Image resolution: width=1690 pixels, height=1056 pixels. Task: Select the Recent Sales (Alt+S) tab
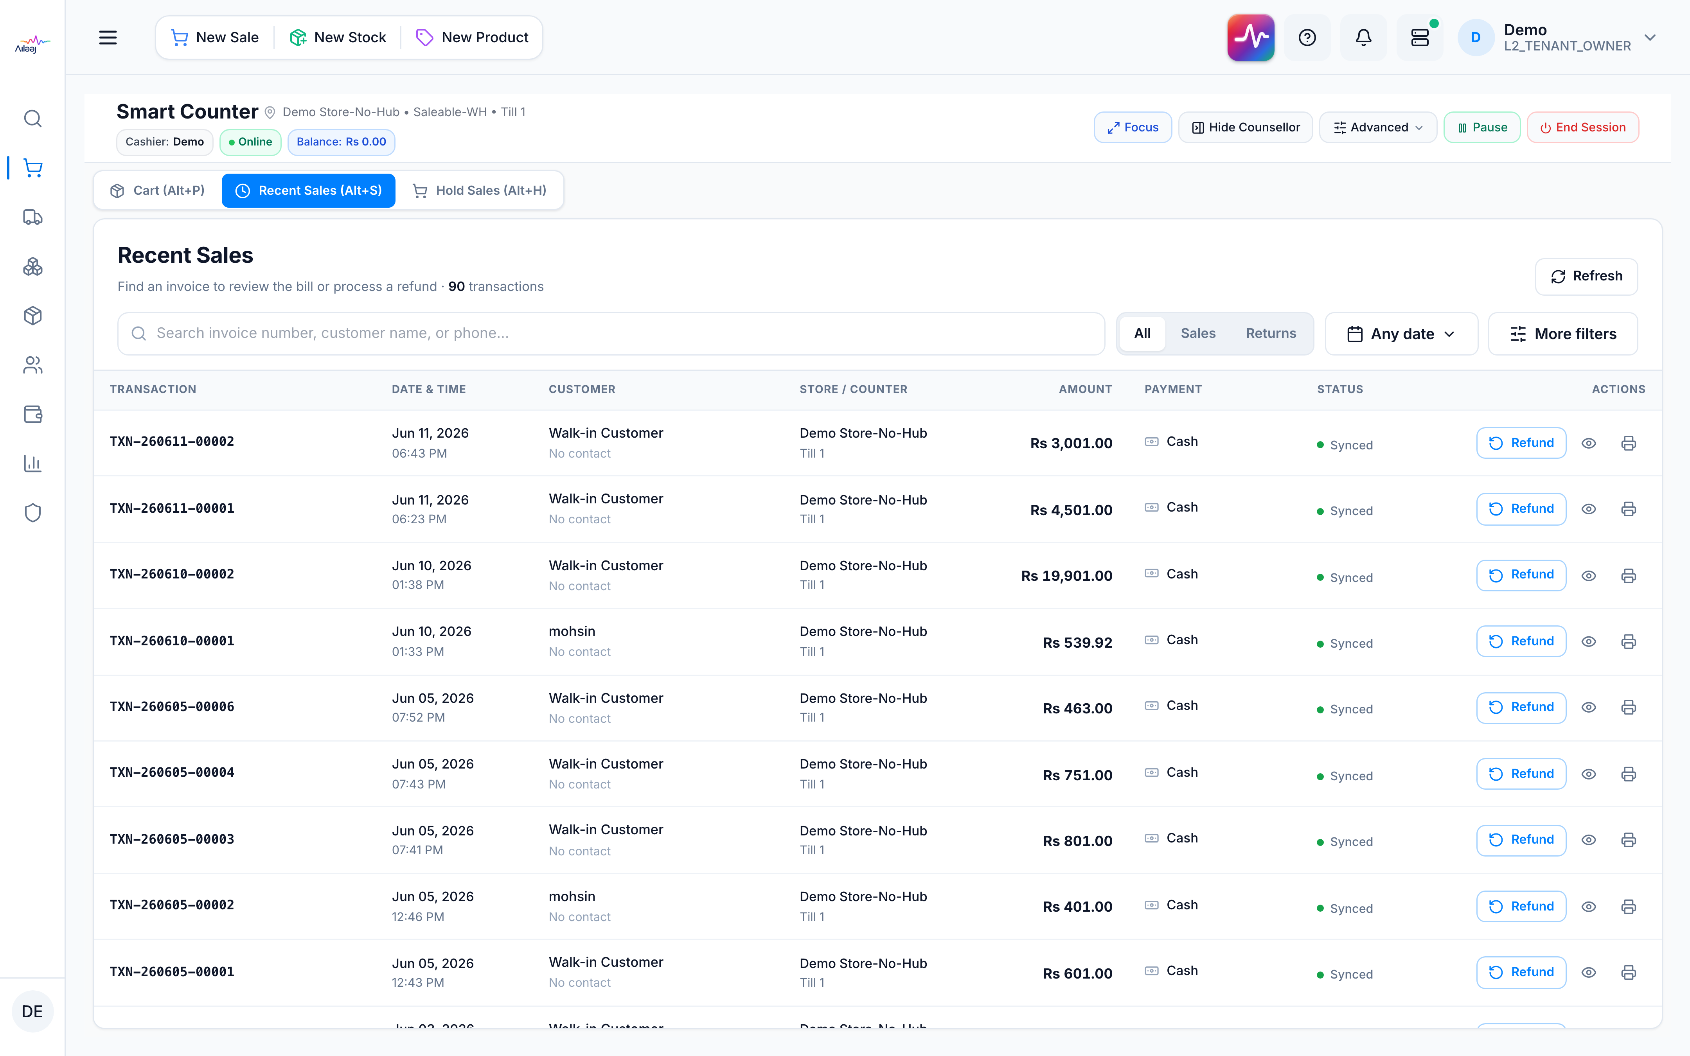pyautogui.click(x=309, y=191)
